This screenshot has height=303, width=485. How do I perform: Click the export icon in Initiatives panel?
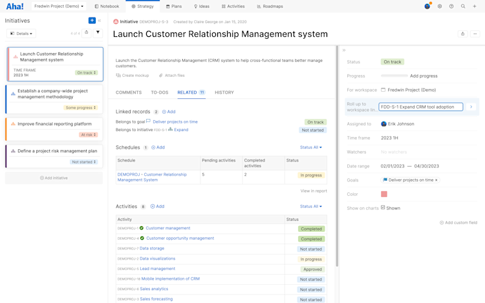click(87, 32)
